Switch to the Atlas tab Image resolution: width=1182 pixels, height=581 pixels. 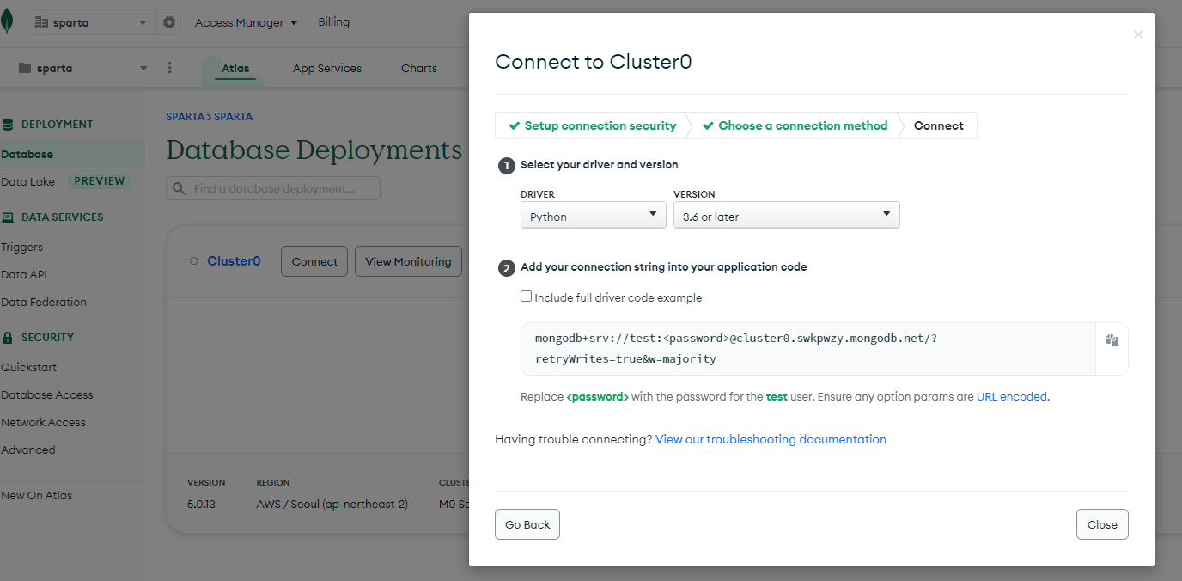(x=235, y=69)
